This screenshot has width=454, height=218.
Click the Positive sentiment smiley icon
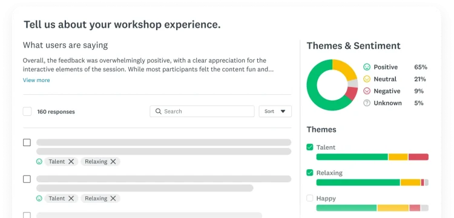367,67
